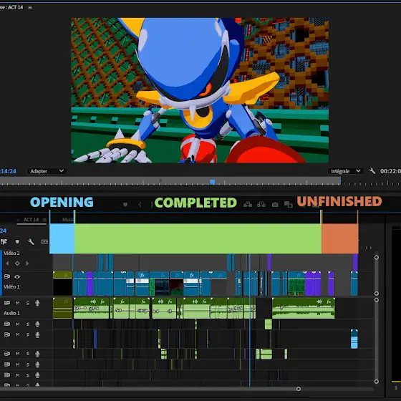Click the Vidéo 2 track label

pos(11,253)
